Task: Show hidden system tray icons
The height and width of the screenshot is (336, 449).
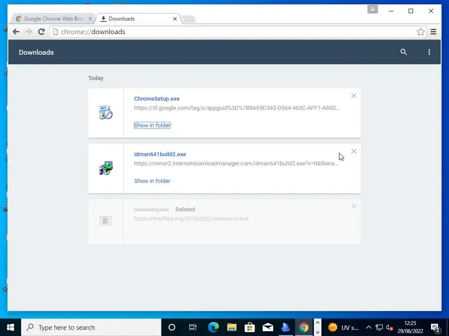Action: (x=368, y=327)
